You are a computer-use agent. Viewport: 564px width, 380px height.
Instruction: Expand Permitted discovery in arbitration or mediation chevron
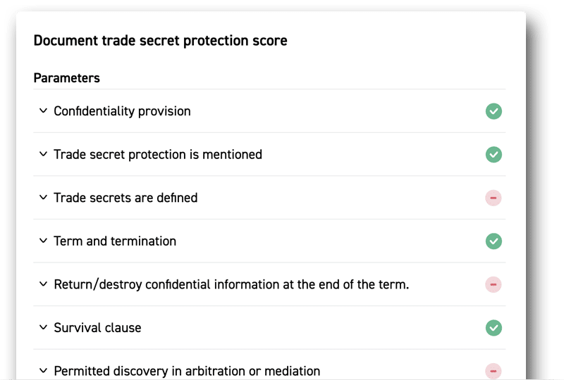coord(43,370)
